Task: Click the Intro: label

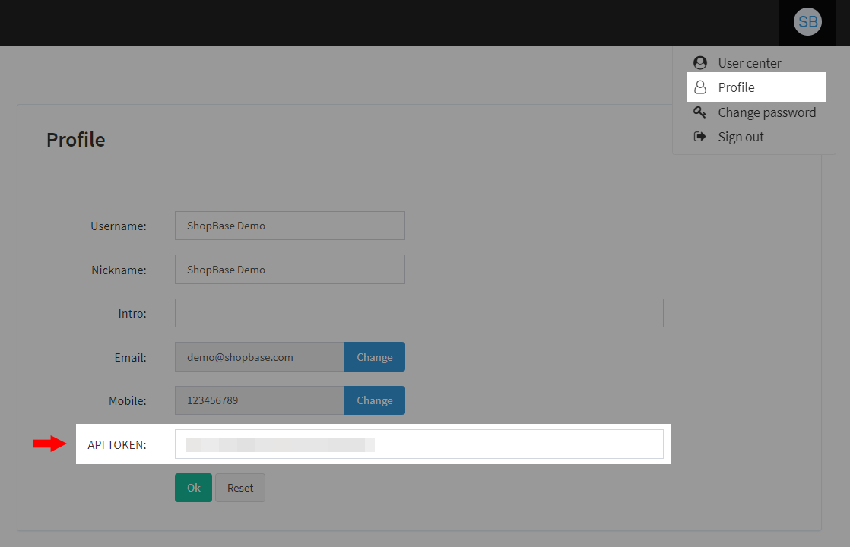Action: [x=132, y=314]
